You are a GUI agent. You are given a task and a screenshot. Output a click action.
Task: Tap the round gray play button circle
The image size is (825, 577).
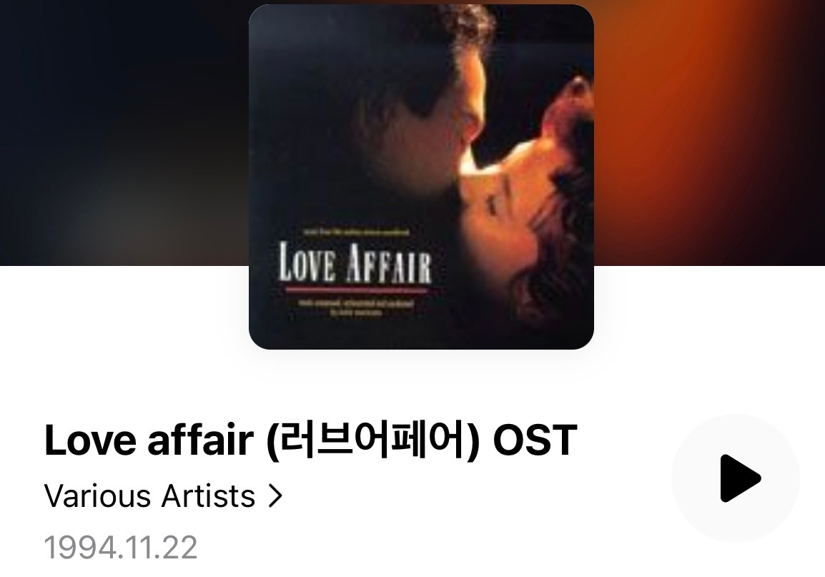click(x=736, y=478)
